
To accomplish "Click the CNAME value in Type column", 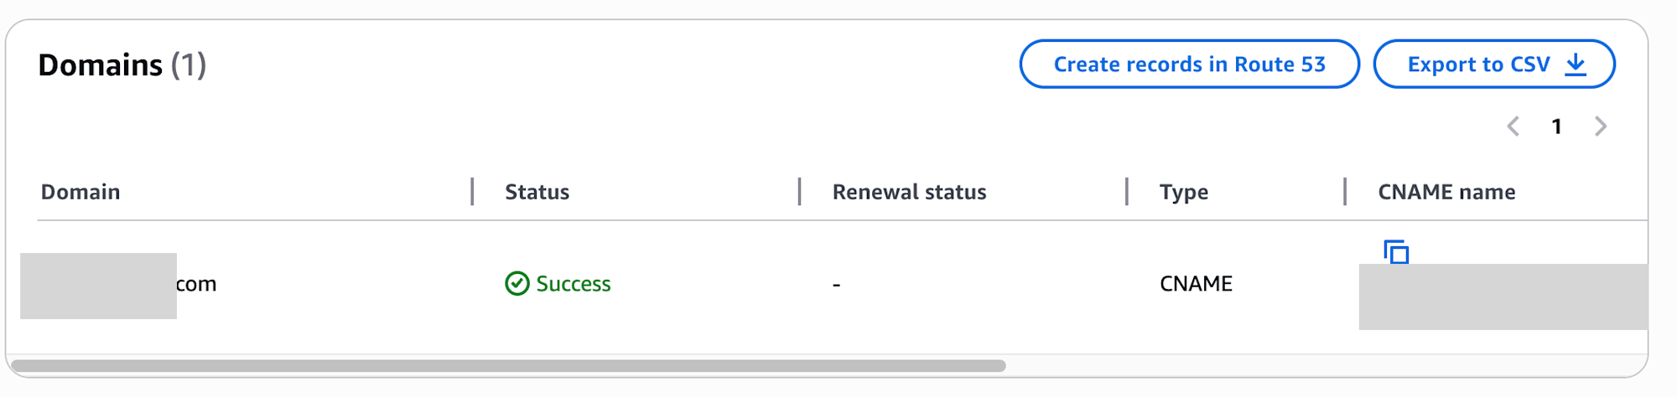I will (x=1196, y=284).
